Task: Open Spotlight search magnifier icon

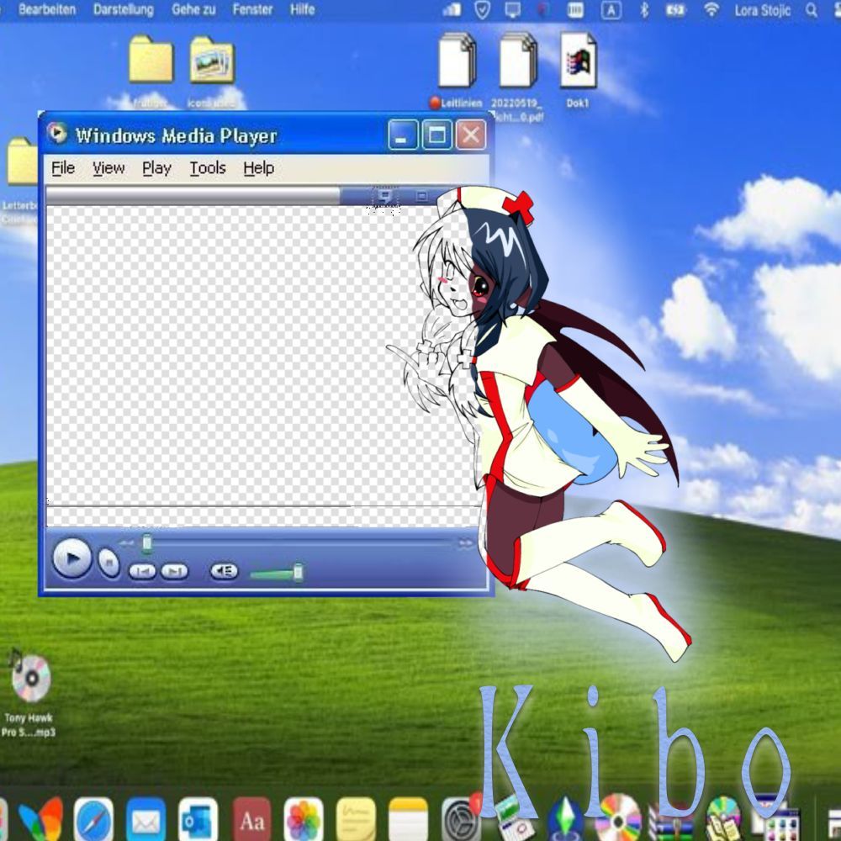Action: point(812,9)
